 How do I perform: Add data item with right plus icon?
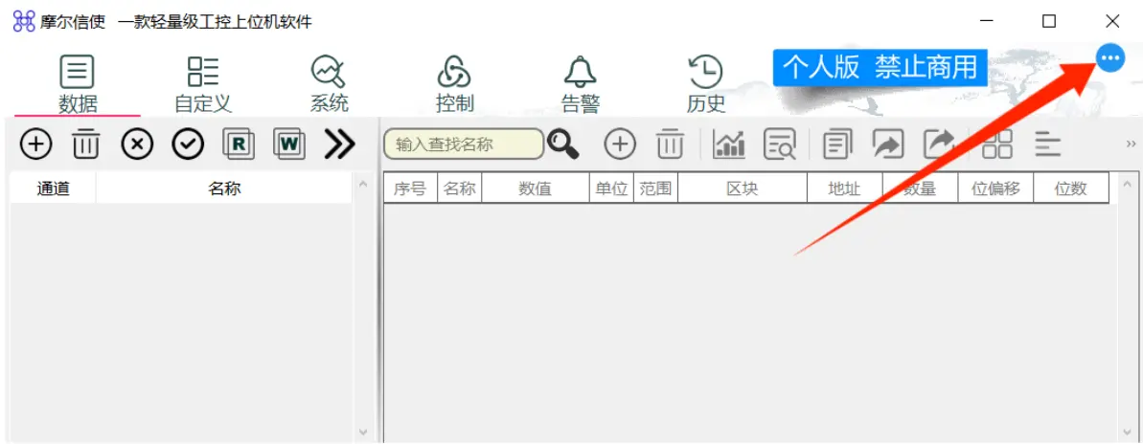(620, 144)
